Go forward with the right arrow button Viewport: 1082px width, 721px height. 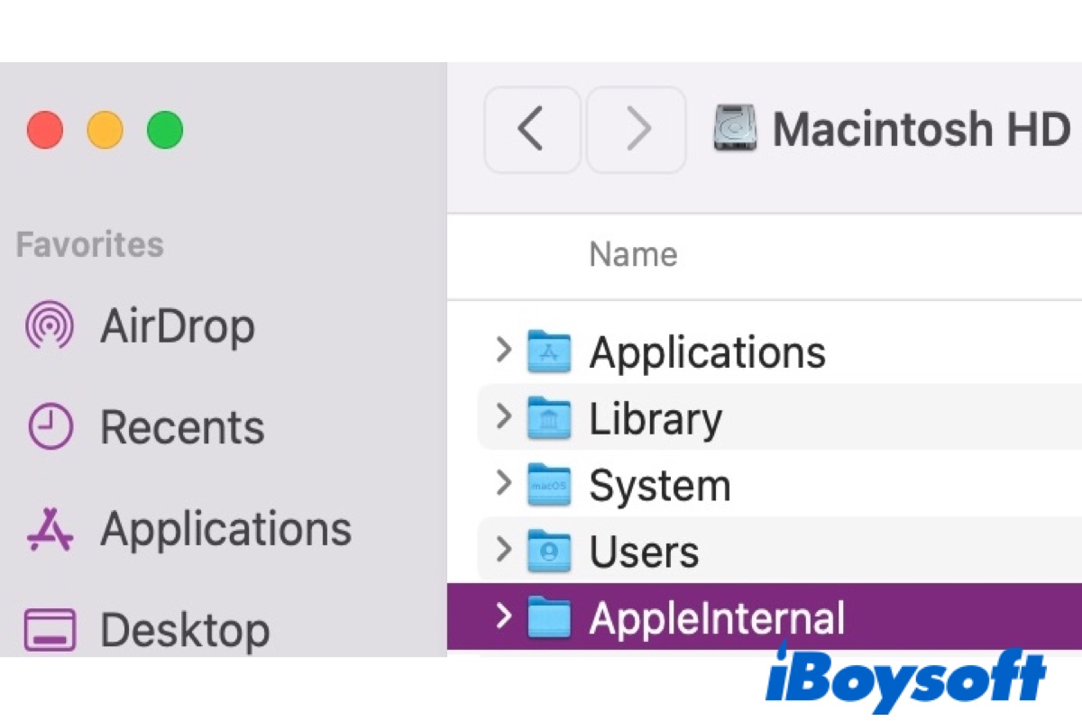637,129
